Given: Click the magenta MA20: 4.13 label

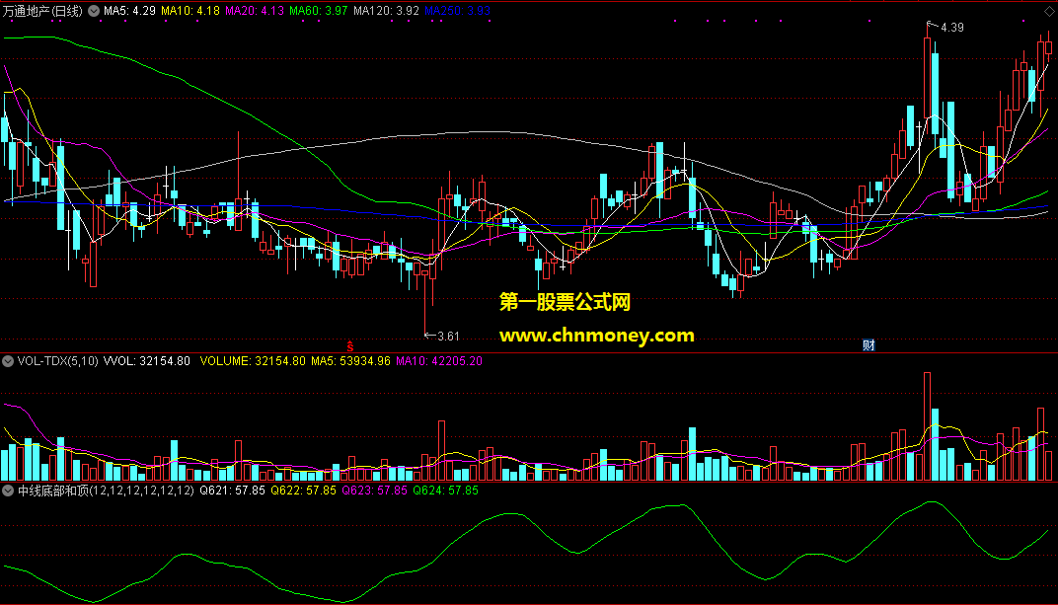Looking at the screenshot, I should coord(255,11).
